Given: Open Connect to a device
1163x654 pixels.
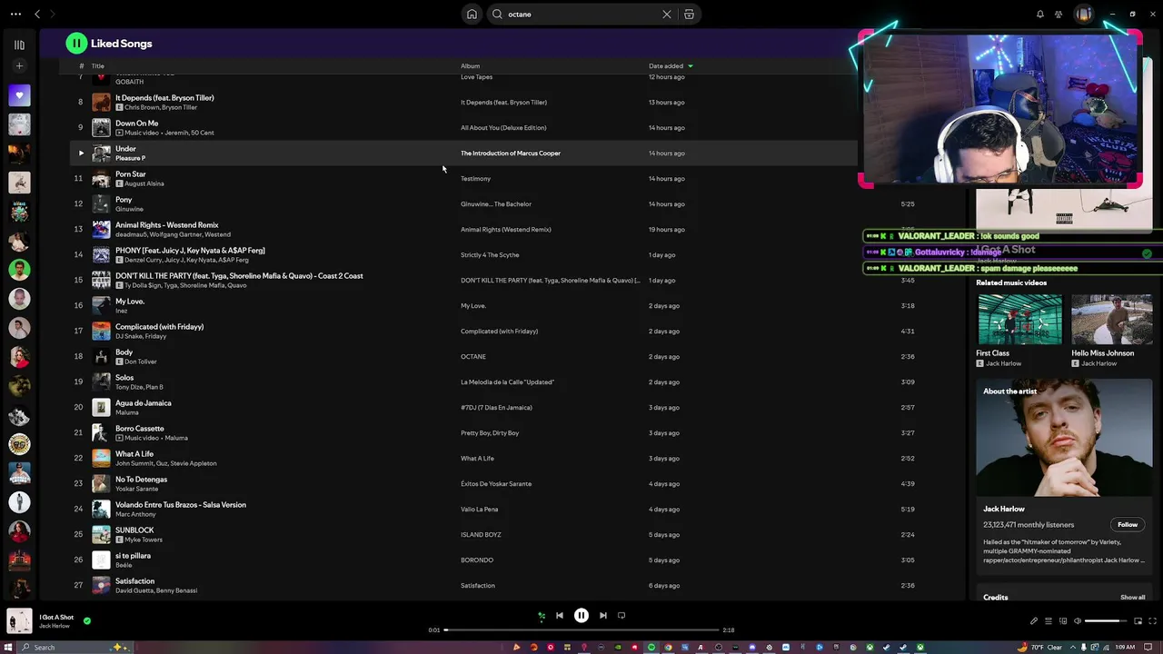Looking at the screenshot, I should point(1063,621).
